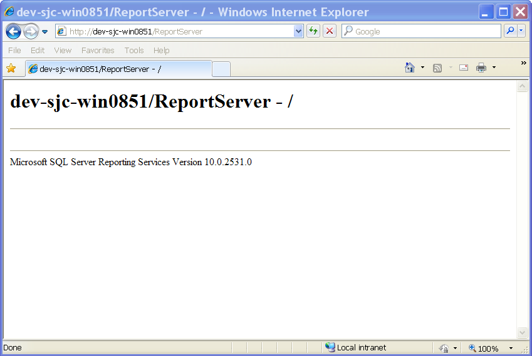532x356 pixels.
Task: Expand the address bar URL dropdown
Action: tap(298, 31)
